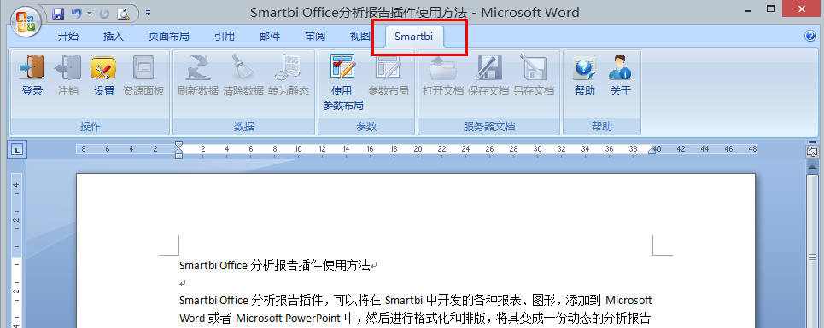Open the 帮助 help icon in ribbon

point(584,76)
